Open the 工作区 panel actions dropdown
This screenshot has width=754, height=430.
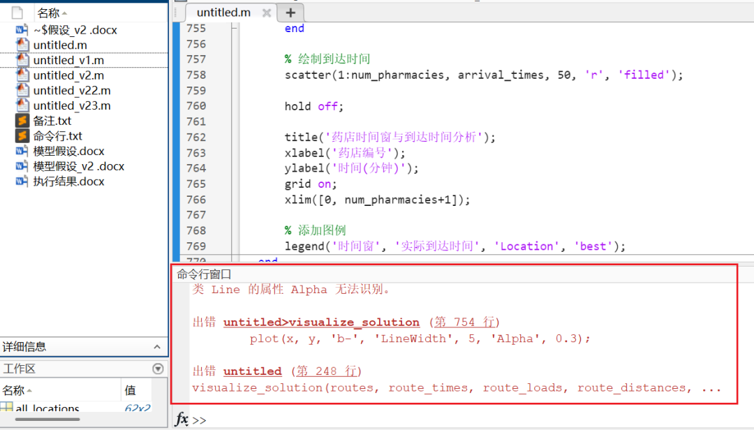coord(158,369)
